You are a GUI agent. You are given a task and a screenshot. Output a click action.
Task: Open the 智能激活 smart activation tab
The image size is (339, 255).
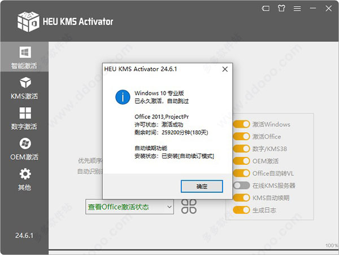[24, 57]
